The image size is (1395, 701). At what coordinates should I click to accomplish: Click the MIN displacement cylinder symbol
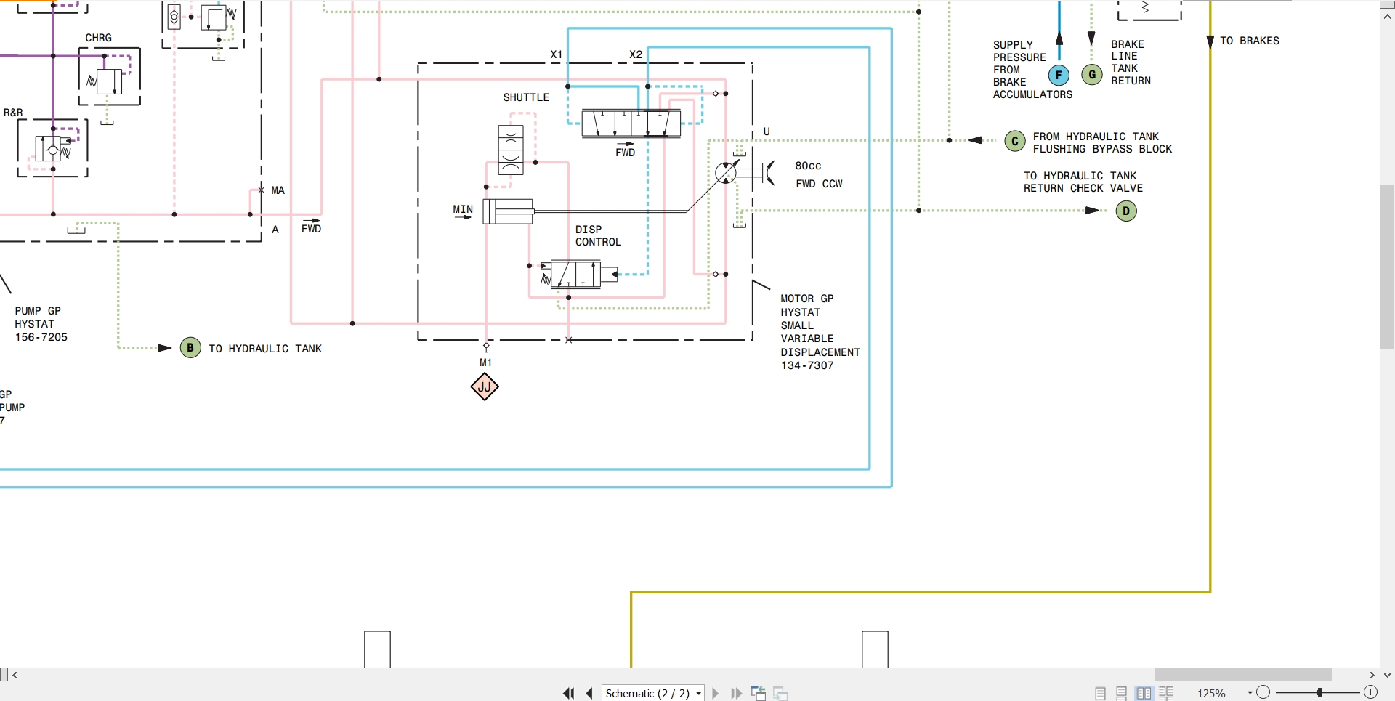[508, 211]
